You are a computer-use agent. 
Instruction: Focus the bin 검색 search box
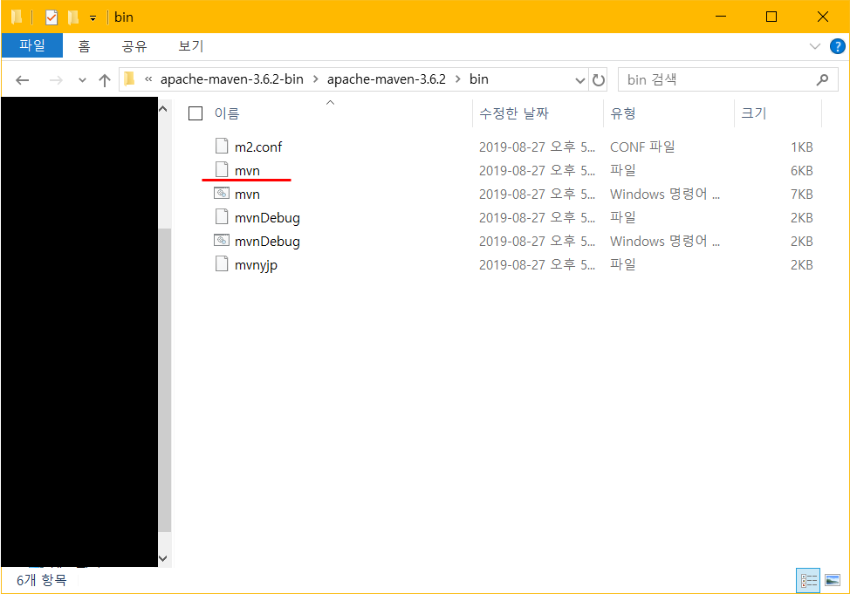(x=728, y=80)
